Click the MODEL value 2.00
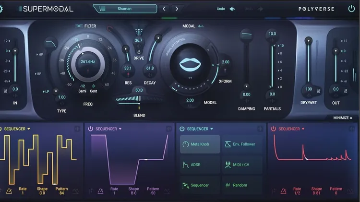Screen dimensions: 360x202 coord(190,100)
